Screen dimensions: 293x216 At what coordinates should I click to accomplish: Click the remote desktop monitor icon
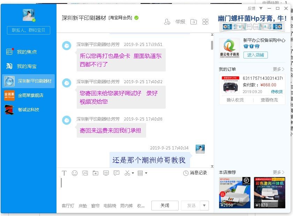click(x=106, y=173)
